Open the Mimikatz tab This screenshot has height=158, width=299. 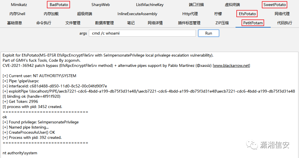[19, 5]
